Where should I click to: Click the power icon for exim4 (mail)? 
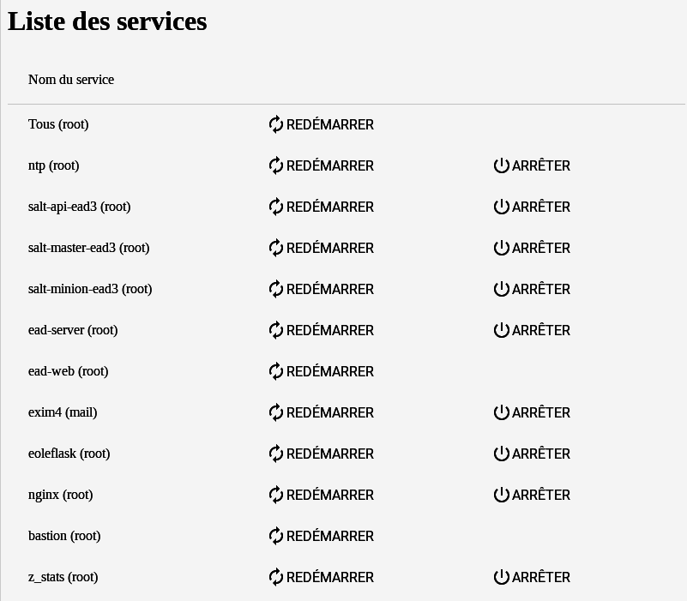(501, 412)
